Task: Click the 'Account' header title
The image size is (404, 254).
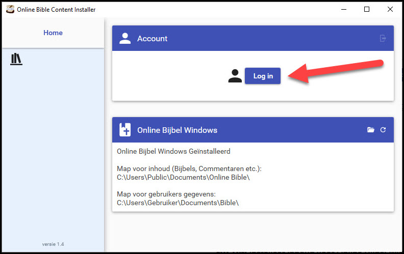Action: coord(153,39)
